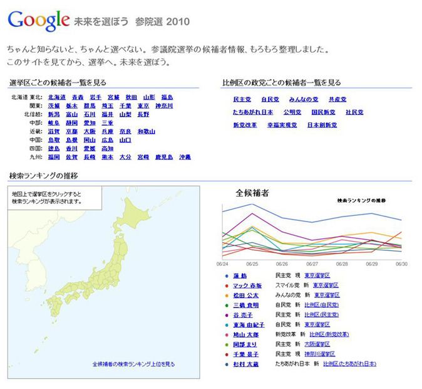Viewport: 422px width, 389px height.
Task: Select the 三重 prefecture link
Action: click(x=108, y=123)
